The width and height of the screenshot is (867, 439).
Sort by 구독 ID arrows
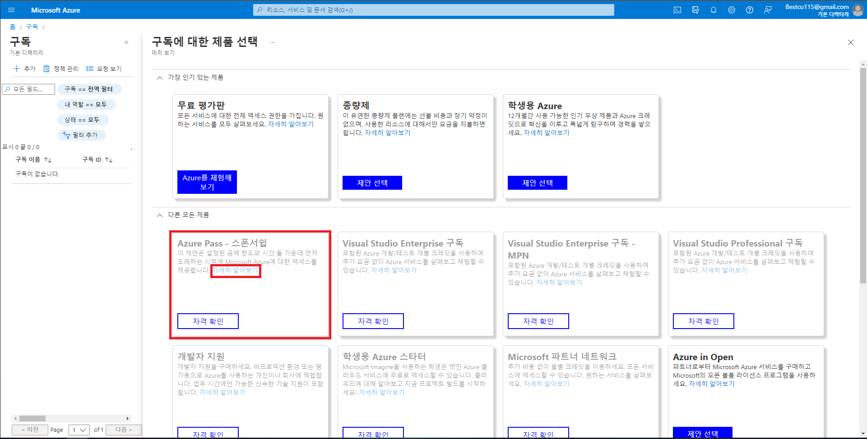pos(109,160)
